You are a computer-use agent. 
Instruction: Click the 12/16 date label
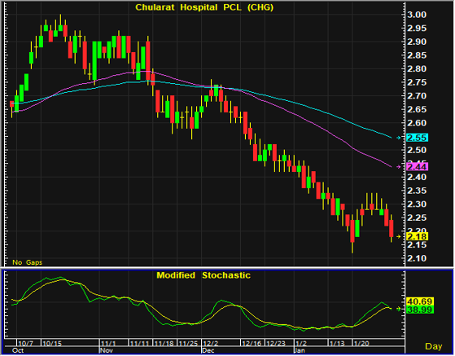[252, 344]
